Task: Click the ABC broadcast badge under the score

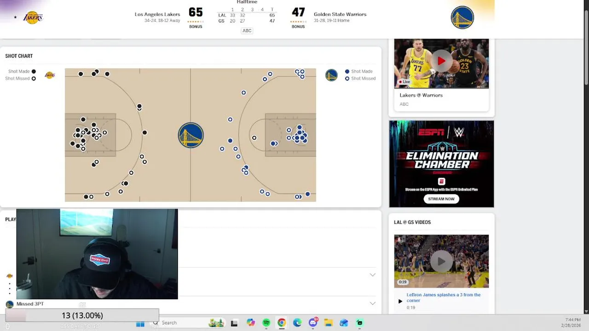Action: tap(247, 31)
